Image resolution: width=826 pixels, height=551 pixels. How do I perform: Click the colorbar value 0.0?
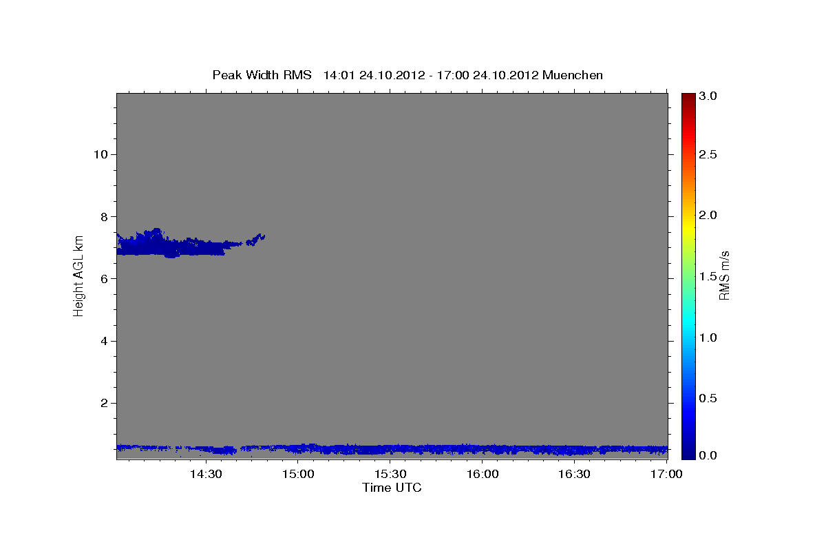(x=710, y=455)
